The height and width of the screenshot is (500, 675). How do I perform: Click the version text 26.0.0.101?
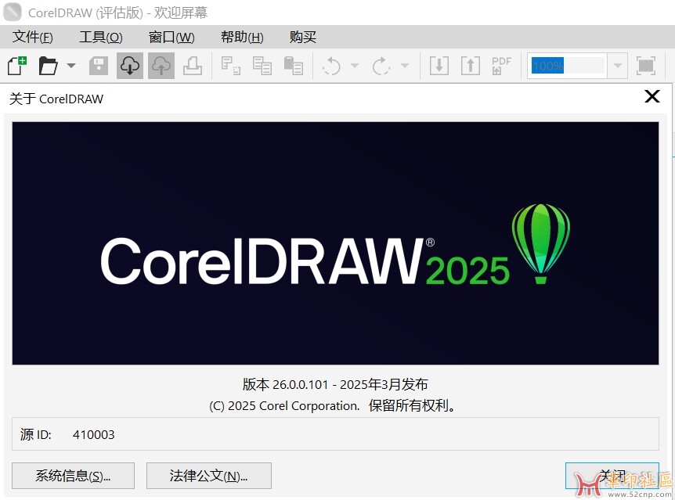pyautogui.click(x=301, y=384)
